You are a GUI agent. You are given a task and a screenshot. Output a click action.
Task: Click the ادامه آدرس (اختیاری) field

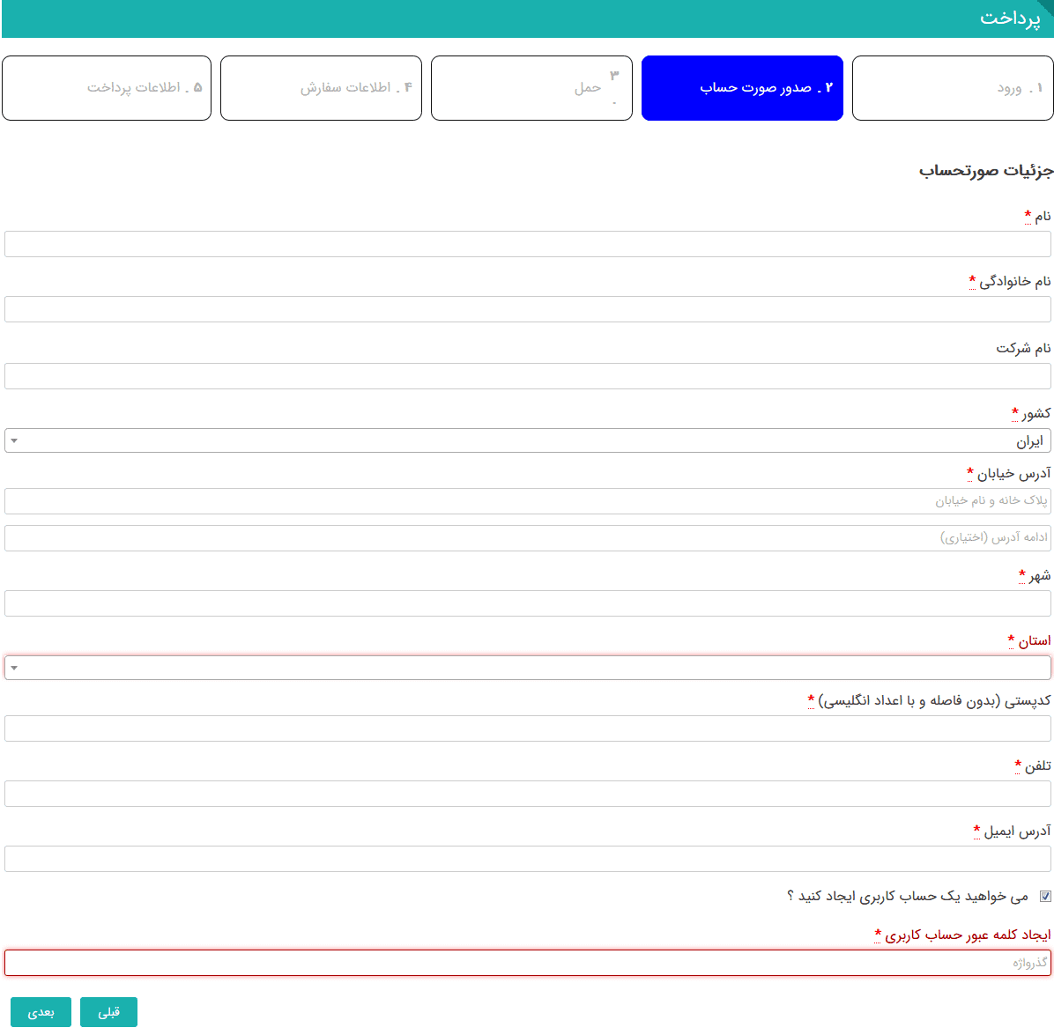(528, 538)
